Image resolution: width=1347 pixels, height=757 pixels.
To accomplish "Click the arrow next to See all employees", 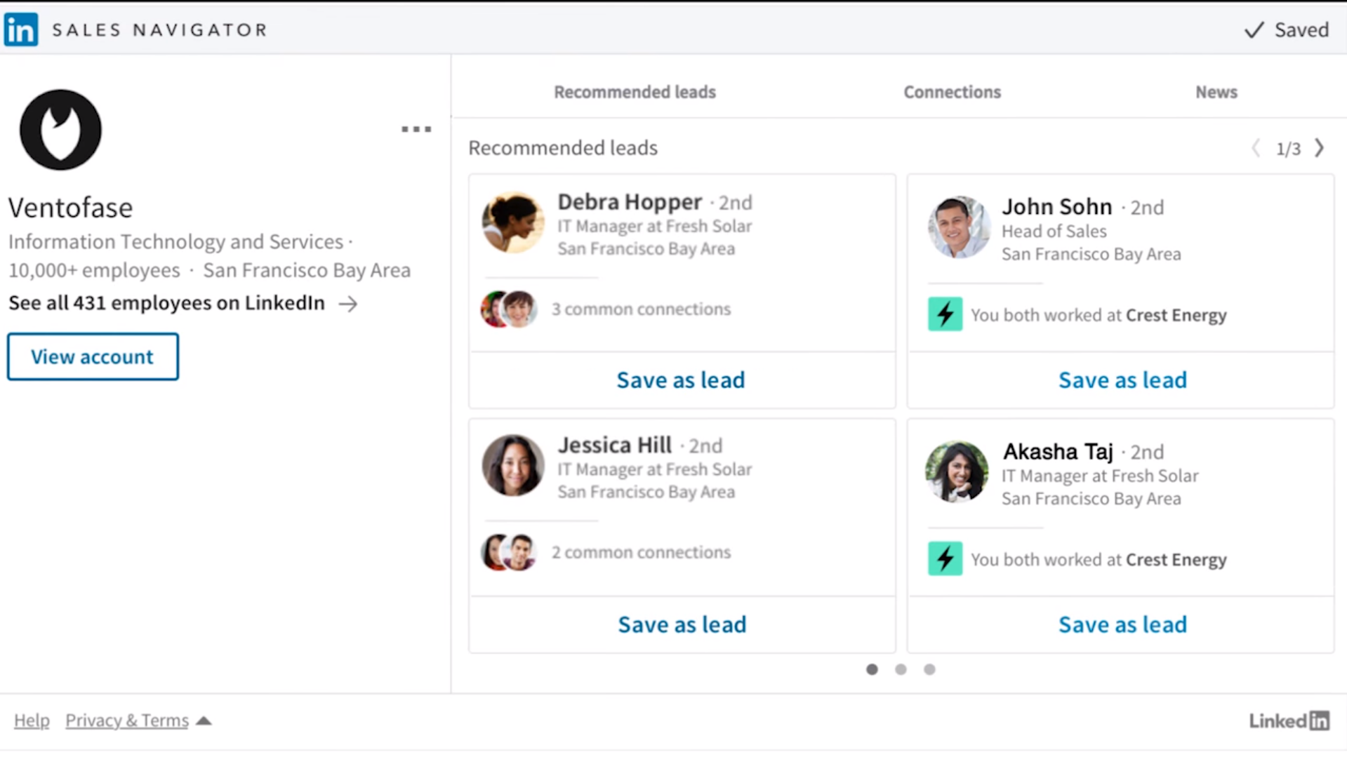I will [348, 304].
